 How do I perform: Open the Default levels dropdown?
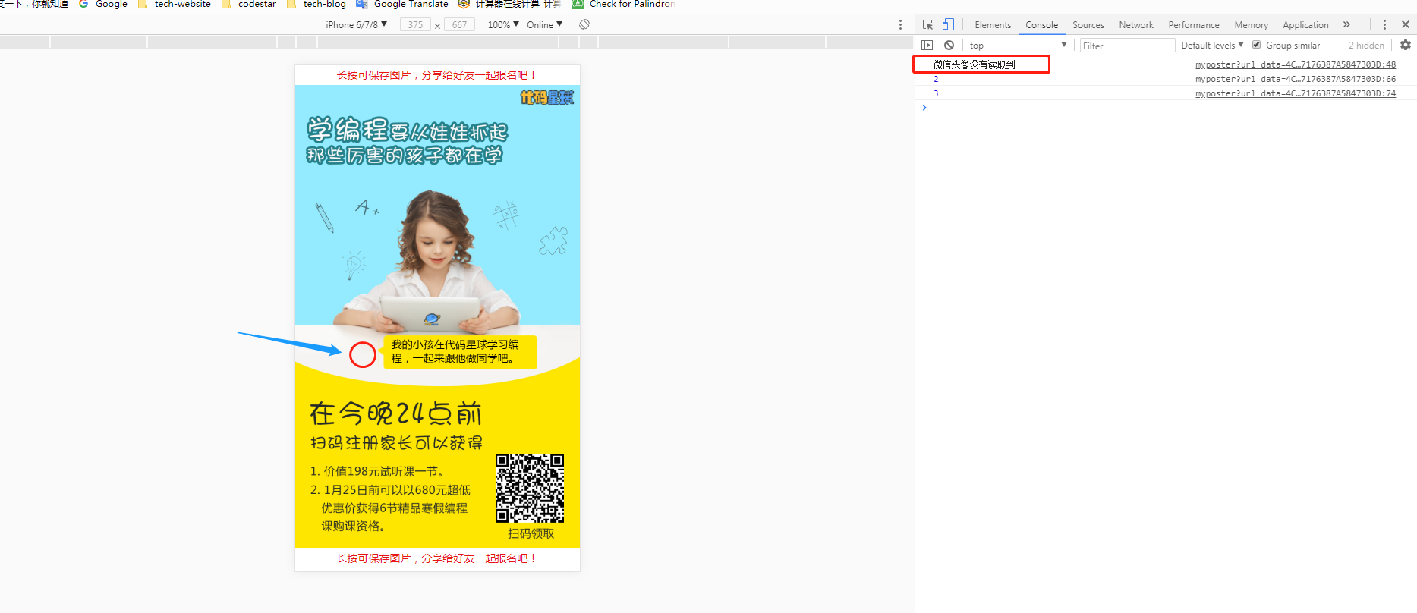point(1212,46)
